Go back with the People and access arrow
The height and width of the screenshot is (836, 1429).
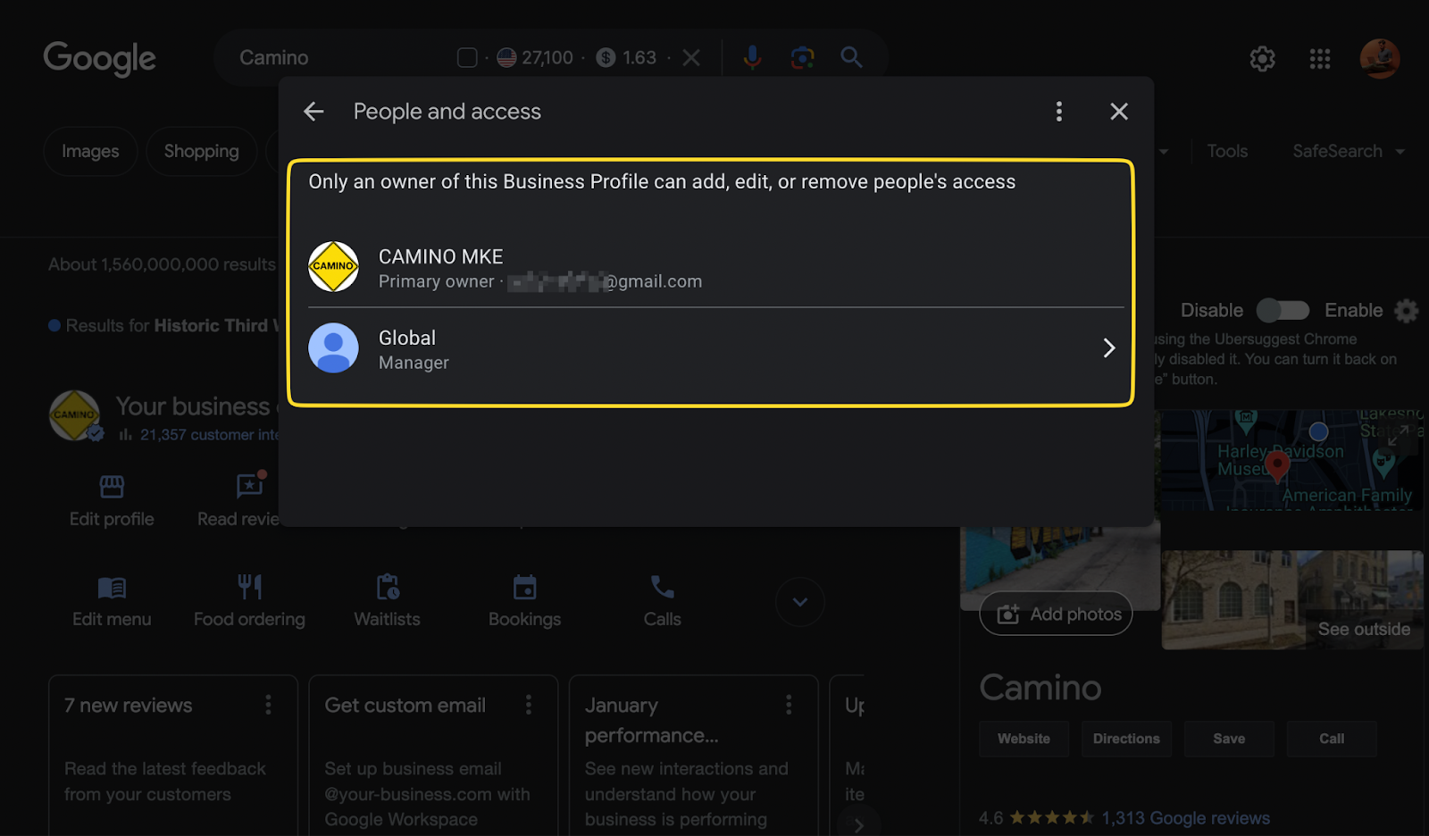(x=313, y=112)
